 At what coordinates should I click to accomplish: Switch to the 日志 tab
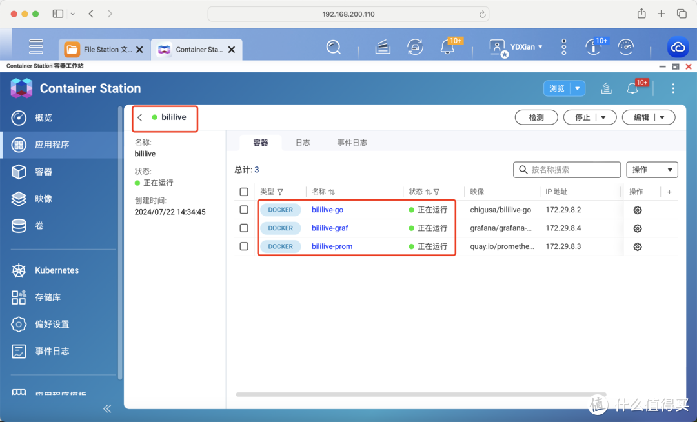[x=303, y=143]
